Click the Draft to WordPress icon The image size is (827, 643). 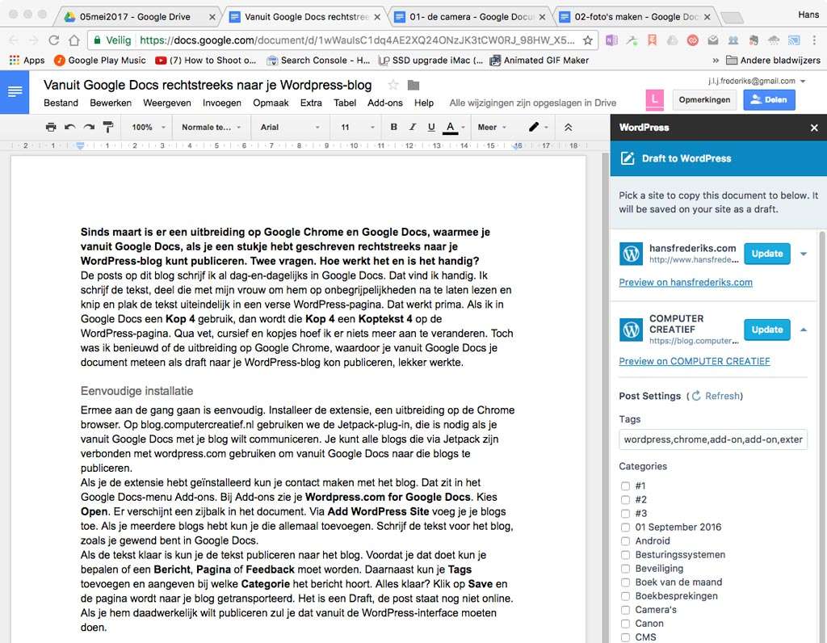627,158
